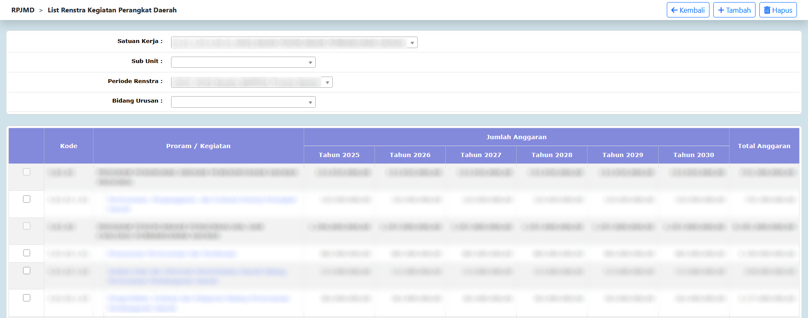808x318 pixels.
Task: Select the second row checkbox
Action: coord(26,199)
